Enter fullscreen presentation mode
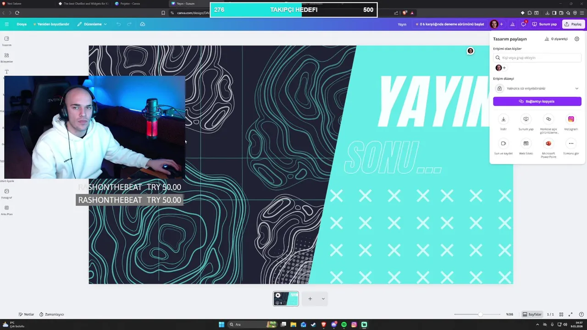The image size is (587, 330). (570, 314)
